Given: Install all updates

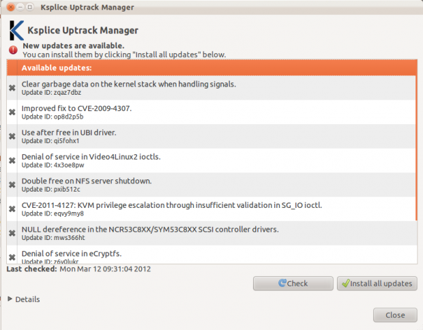Looking at the screenshot, I should coord(377,284).
